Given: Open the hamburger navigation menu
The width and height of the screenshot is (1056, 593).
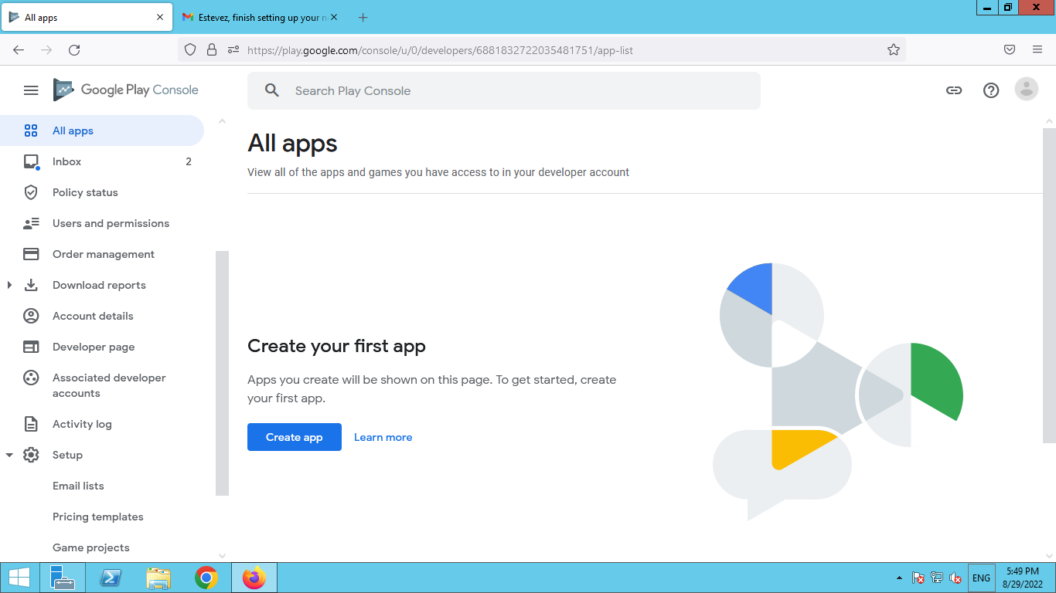Looking at the screenshot, I should click(31, 90).
